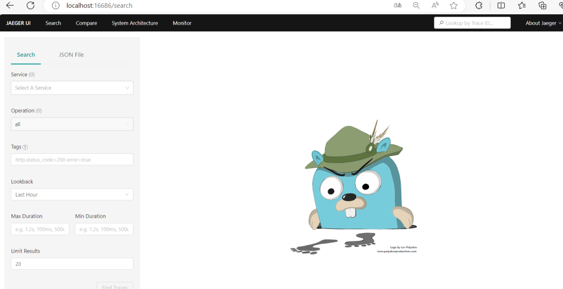Add page to favorites star icon
563x289 pixels.
click(x=454, y=5)
